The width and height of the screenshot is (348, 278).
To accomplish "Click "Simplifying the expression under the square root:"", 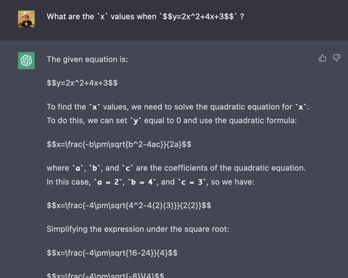I will [x=138, y=229].
